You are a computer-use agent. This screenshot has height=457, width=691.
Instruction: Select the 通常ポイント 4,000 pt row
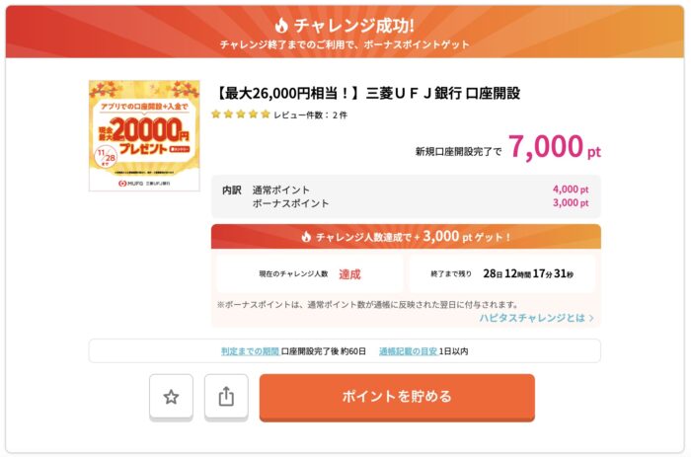pos(405,190)
